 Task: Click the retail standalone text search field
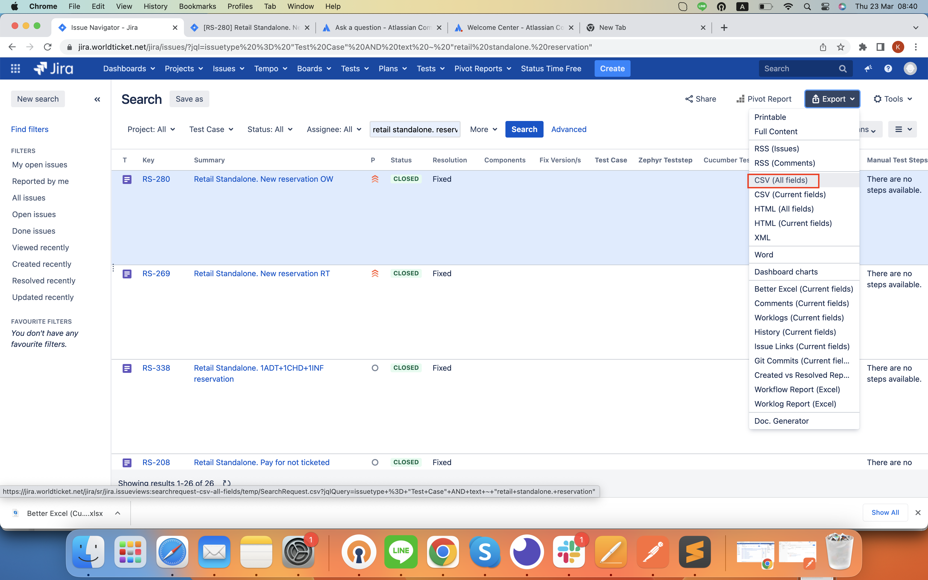(x=415, y=129)
